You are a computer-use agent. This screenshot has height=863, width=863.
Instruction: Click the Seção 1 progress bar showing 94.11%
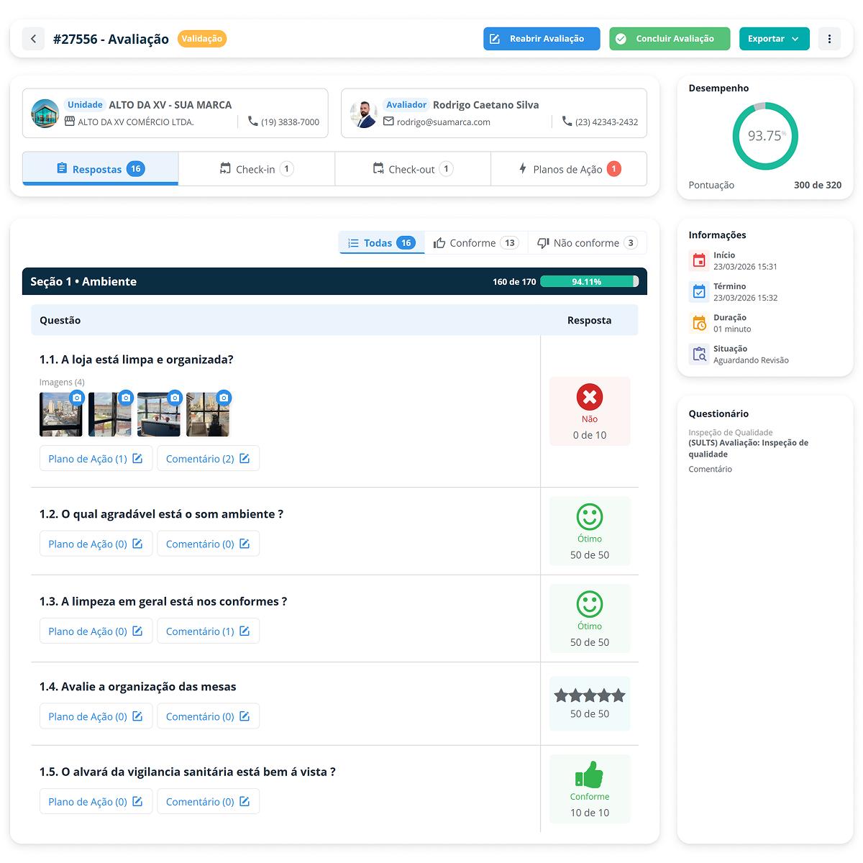(590, 281)
